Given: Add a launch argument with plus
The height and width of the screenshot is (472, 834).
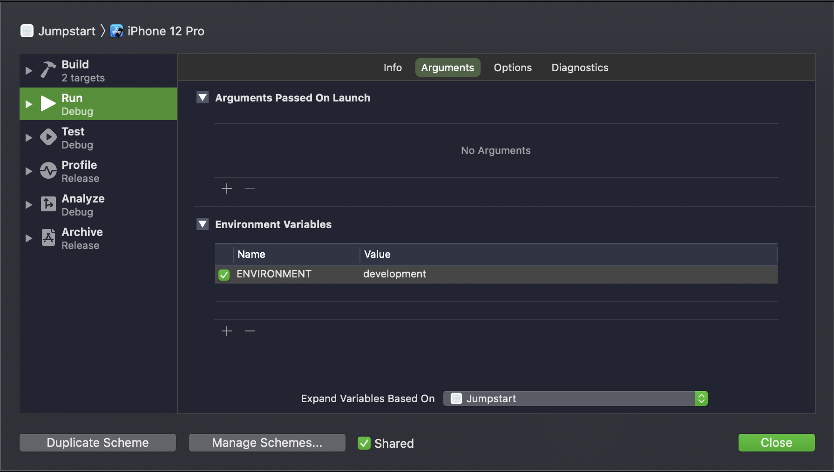Looking at the screenshot, I should (x=227, y=189).
